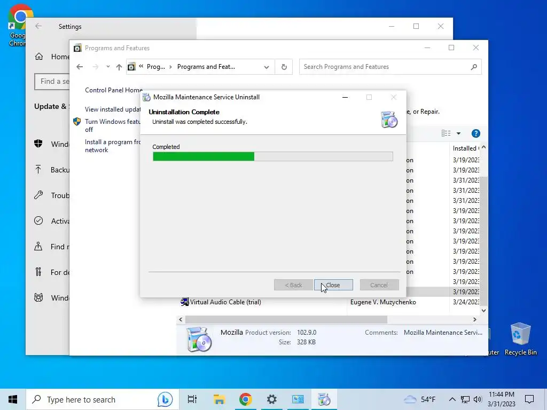This screenshot has height=410, width=547.
Task: Click the search magnifier icon
Action: pyautogui.click(x=474, y=67)
